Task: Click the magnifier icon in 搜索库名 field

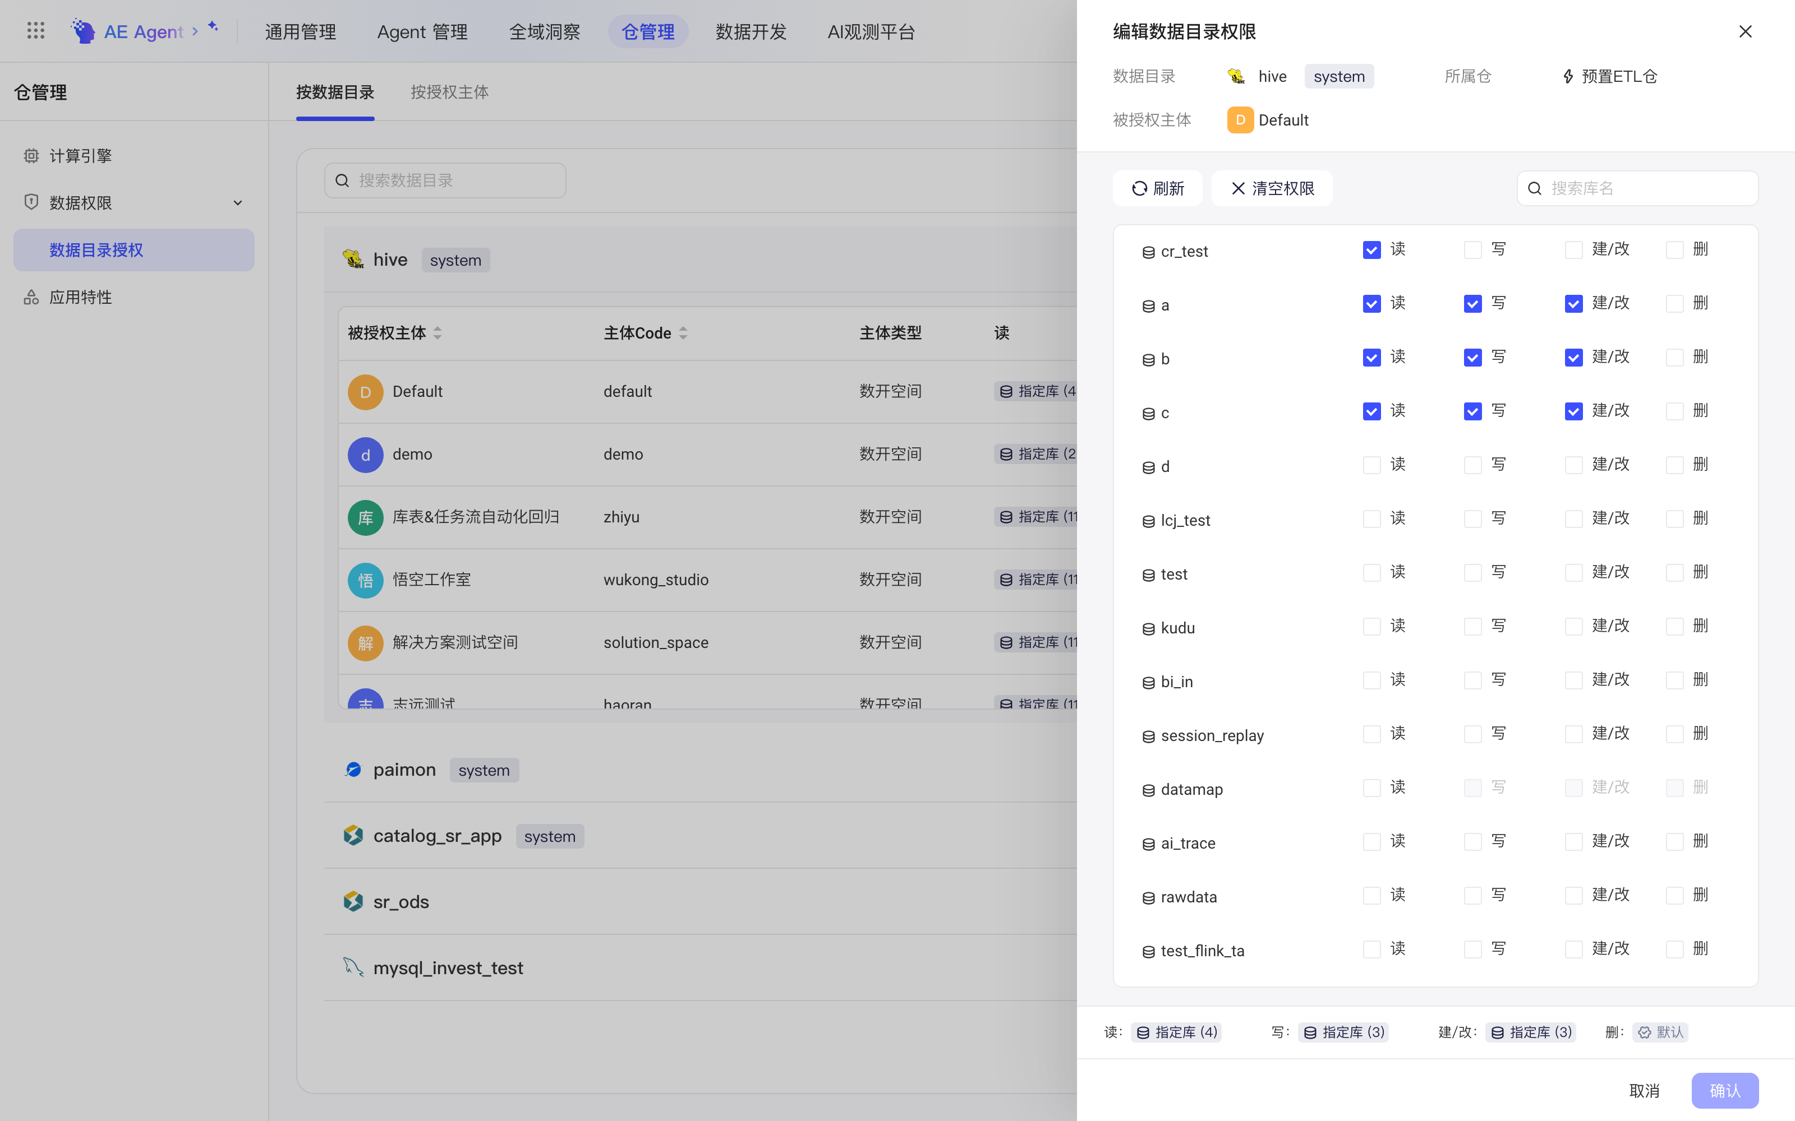Action: pos(1535,188)
